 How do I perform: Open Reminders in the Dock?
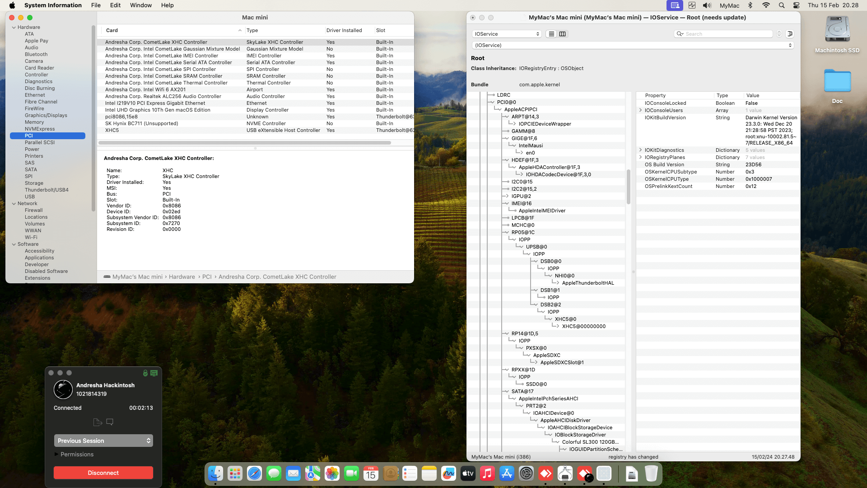coord(410,474)
